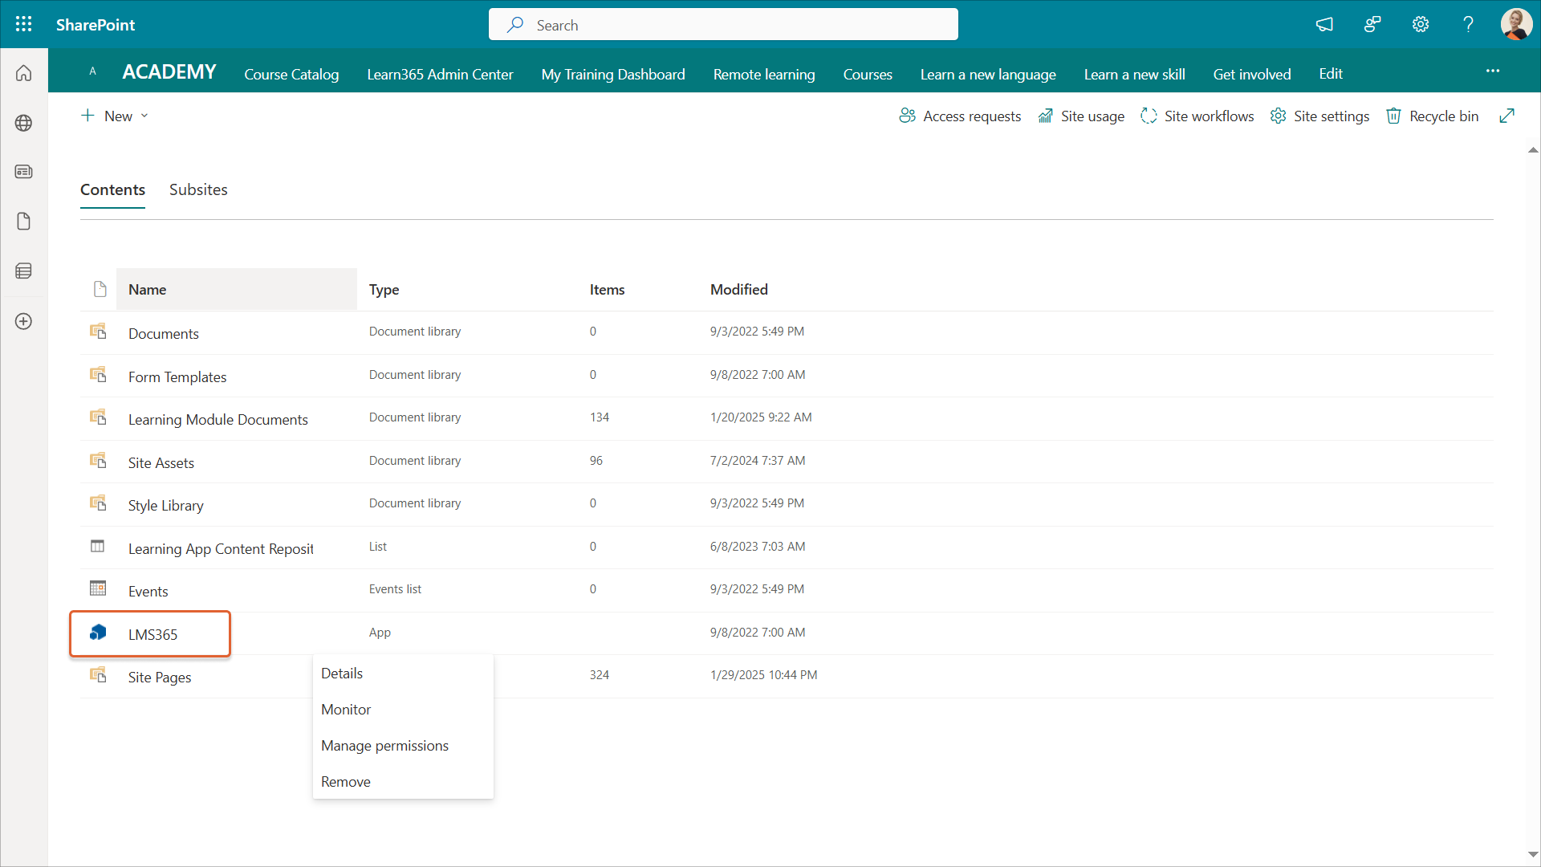The width and height of the screenshot is (1541, 867).
Task: Open the help question mark icon
Action: point(1468,24)
